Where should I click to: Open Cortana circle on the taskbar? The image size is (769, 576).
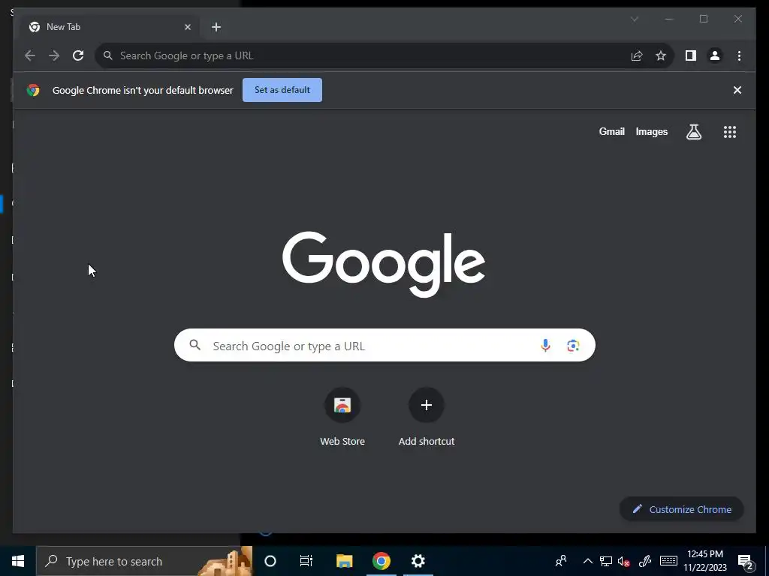270,561
